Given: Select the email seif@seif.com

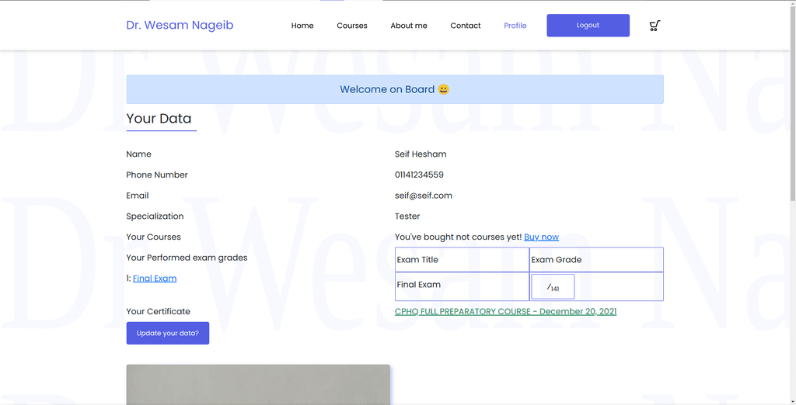Looking at the screenshot, I should click(424, 196).
